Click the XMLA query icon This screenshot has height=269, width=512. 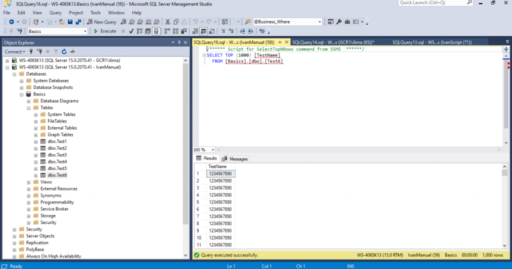pos(148,22)
